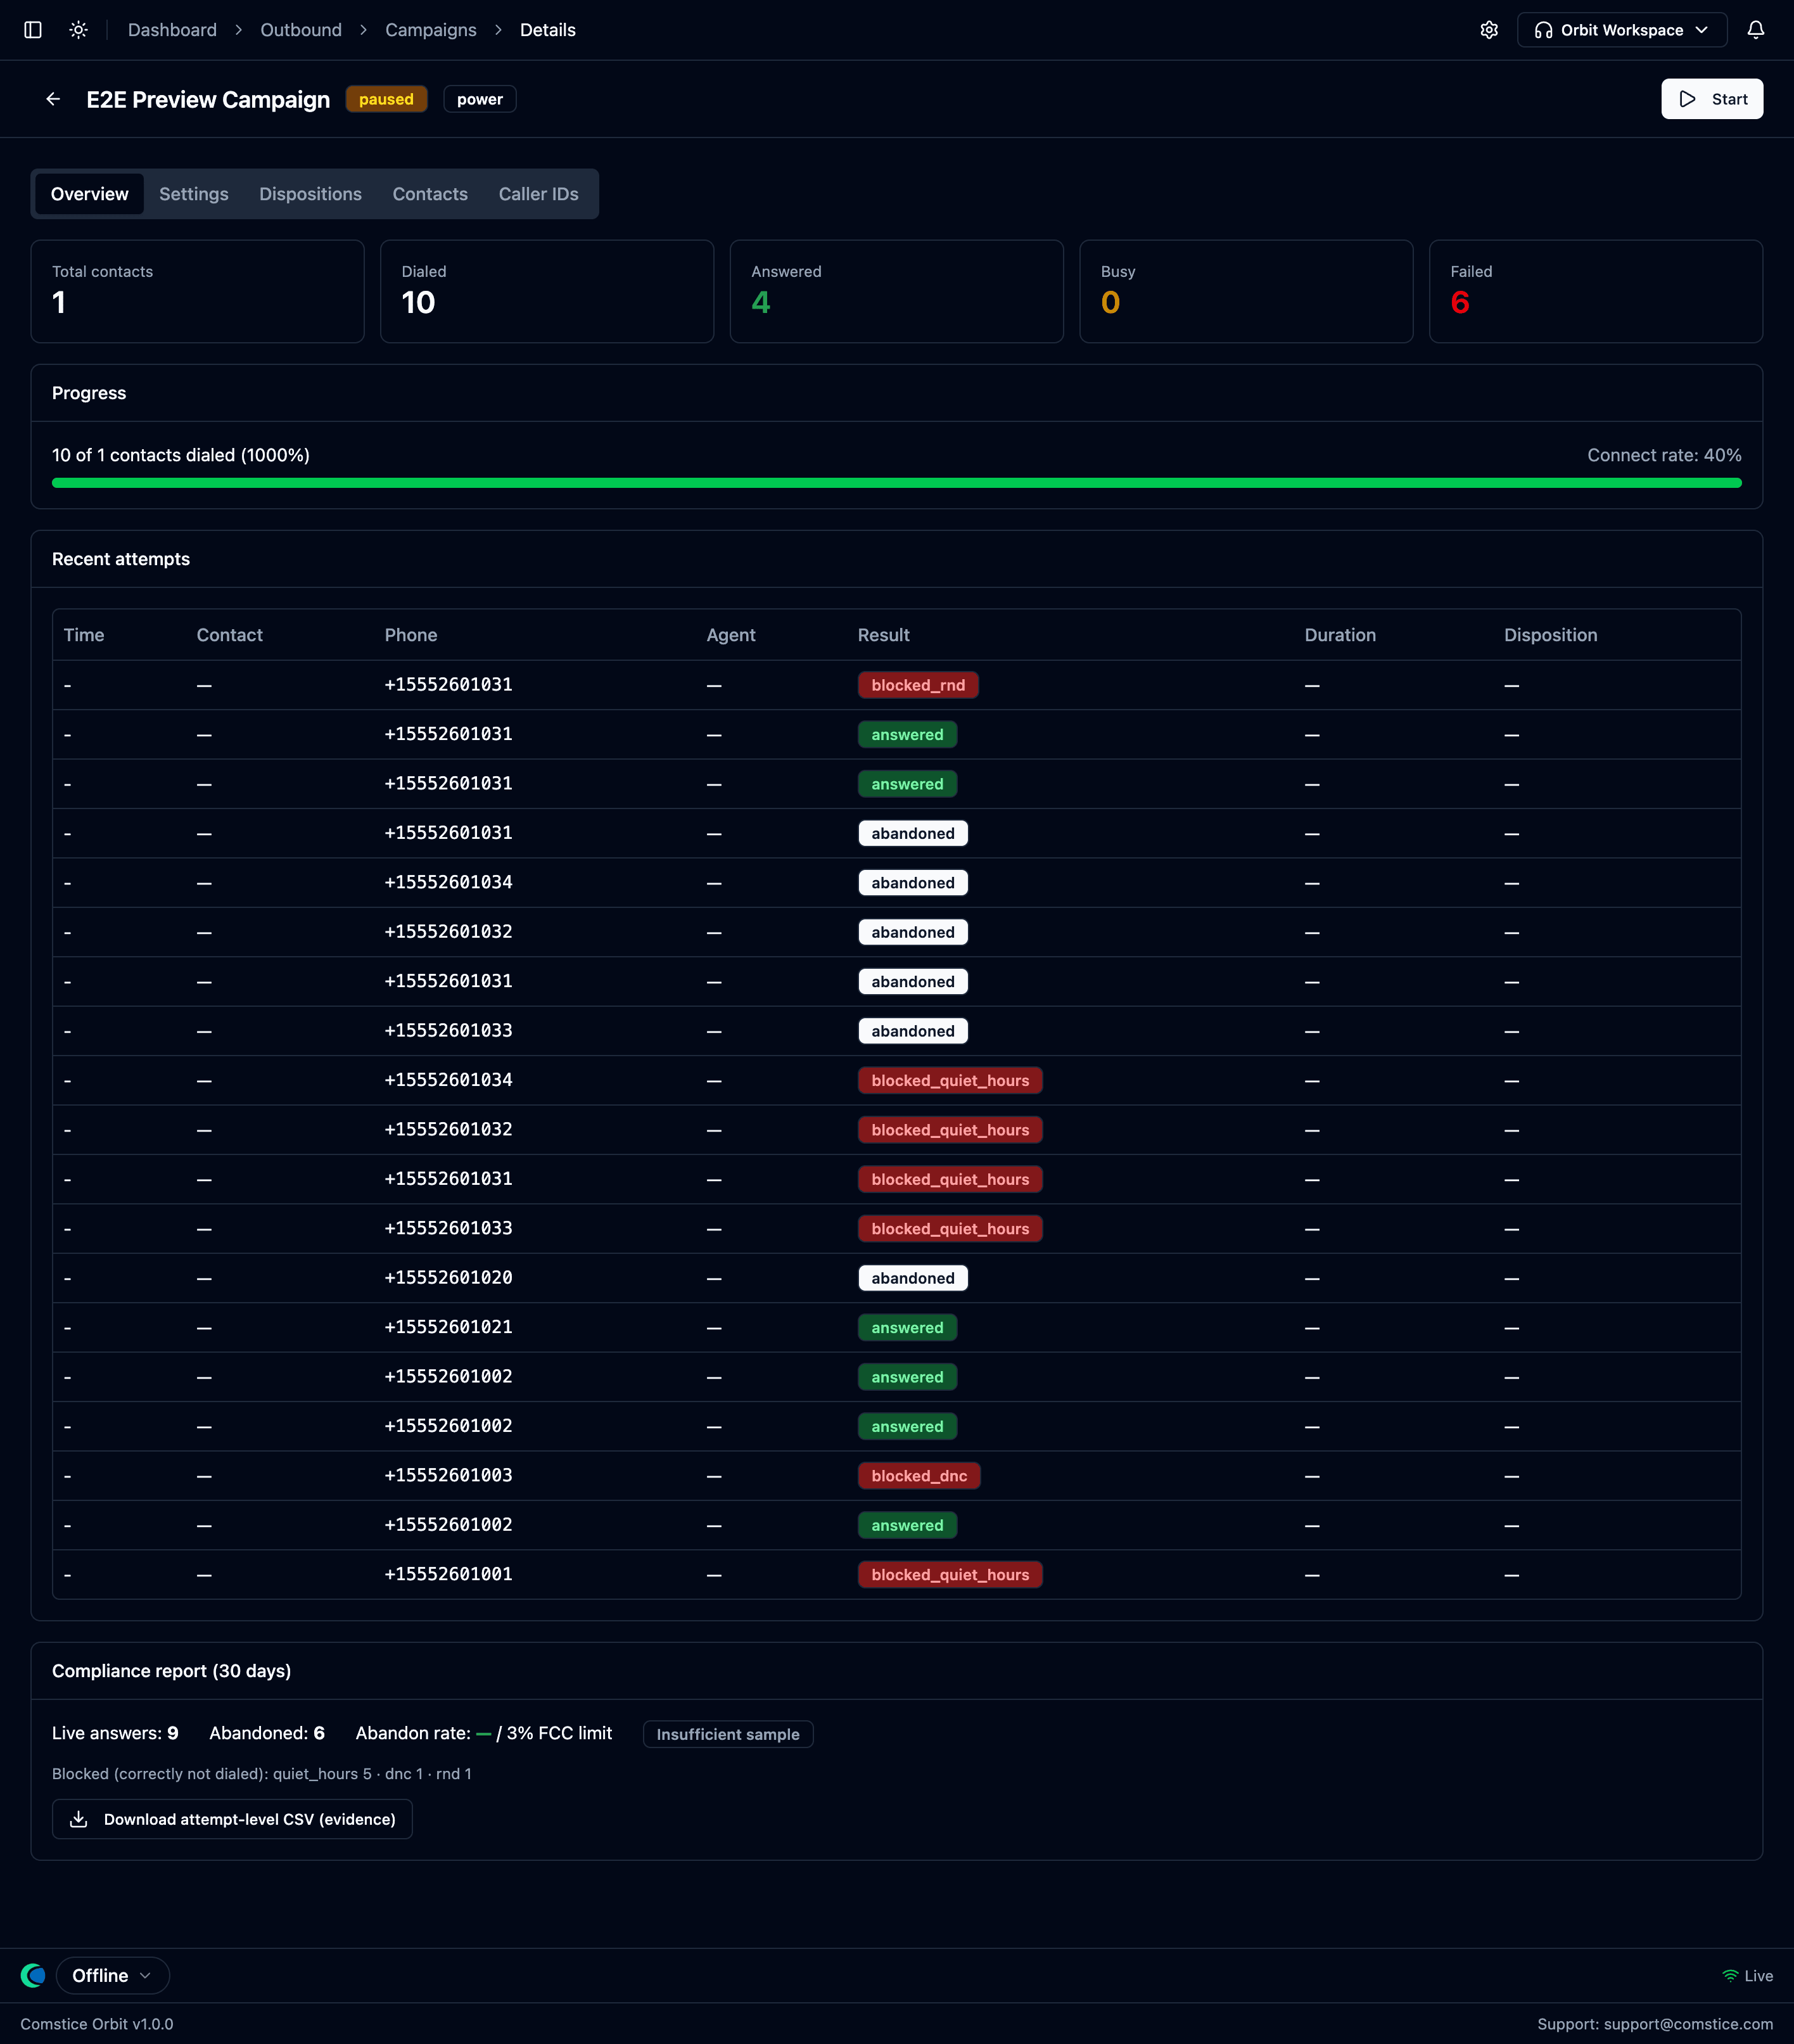Click the green progress bar
The height and width of the screenshot is (2044, 1794).
point(896,483)
